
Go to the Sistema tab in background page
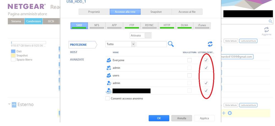16,21
